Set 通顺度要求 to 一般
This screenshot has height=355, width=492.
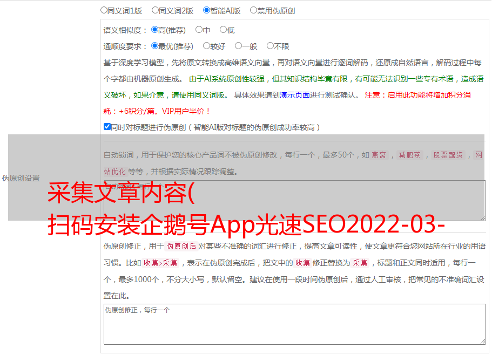pos(239,46)
